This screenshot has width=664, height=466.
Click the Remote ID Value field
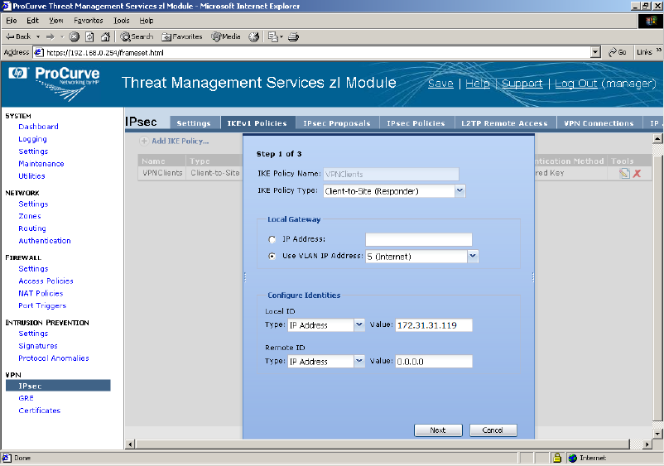pyautogui.click(x=434, y=362)
